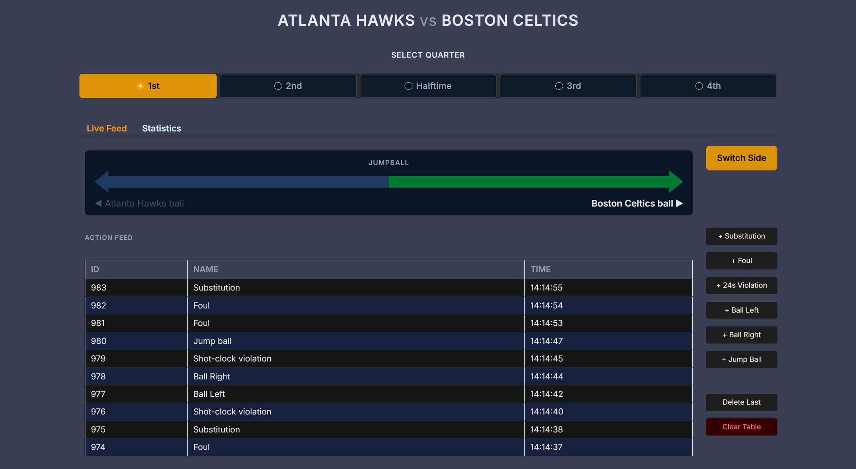Click the TIME column header
Image resolution: width=856 pixels, height=469 pixels.
click(x=608, y=269)
